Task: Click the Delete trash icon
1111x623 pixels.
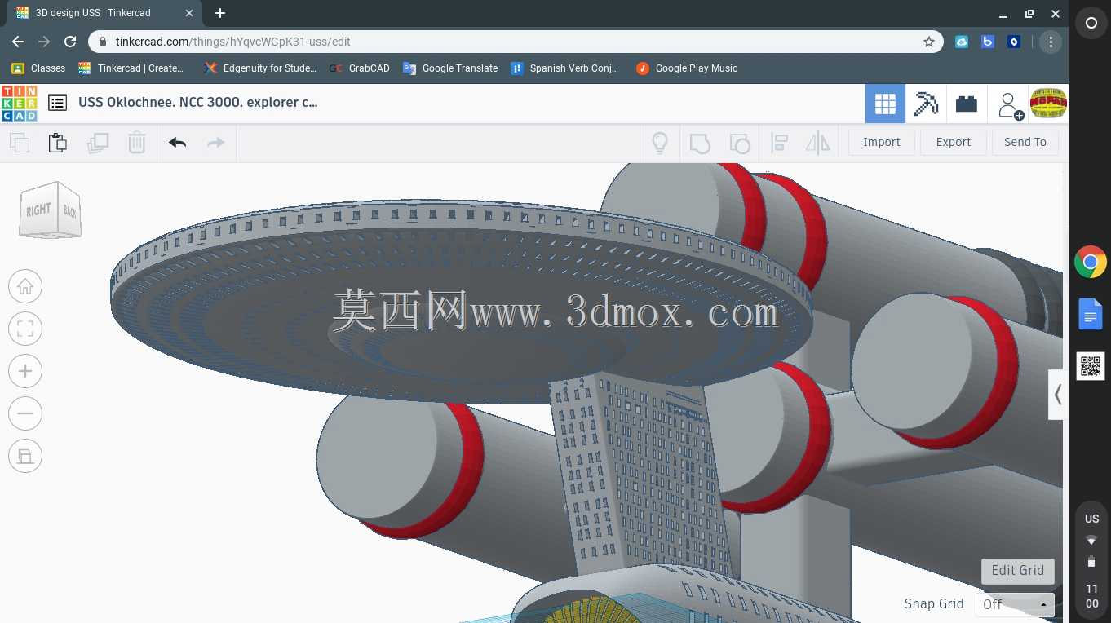Action: click(137, 143)
